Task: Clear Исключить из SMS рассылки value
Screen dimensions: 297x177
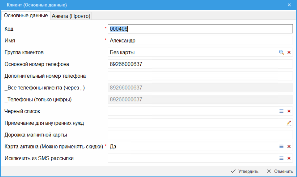Action: (x=289, y=158)
